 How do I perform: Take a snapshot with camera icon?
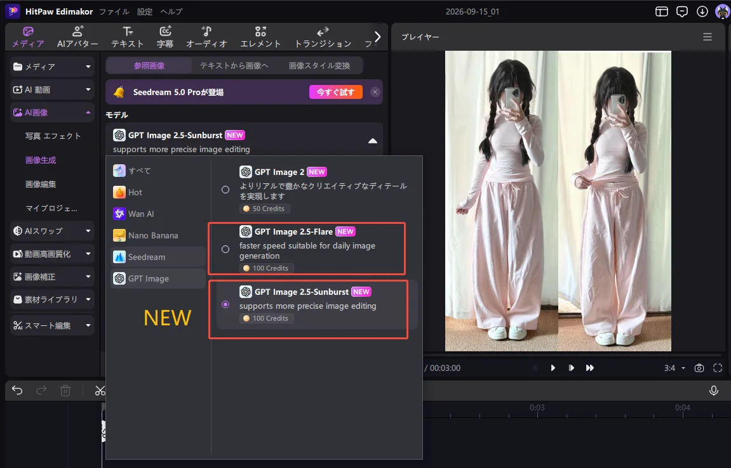[699, 368]
